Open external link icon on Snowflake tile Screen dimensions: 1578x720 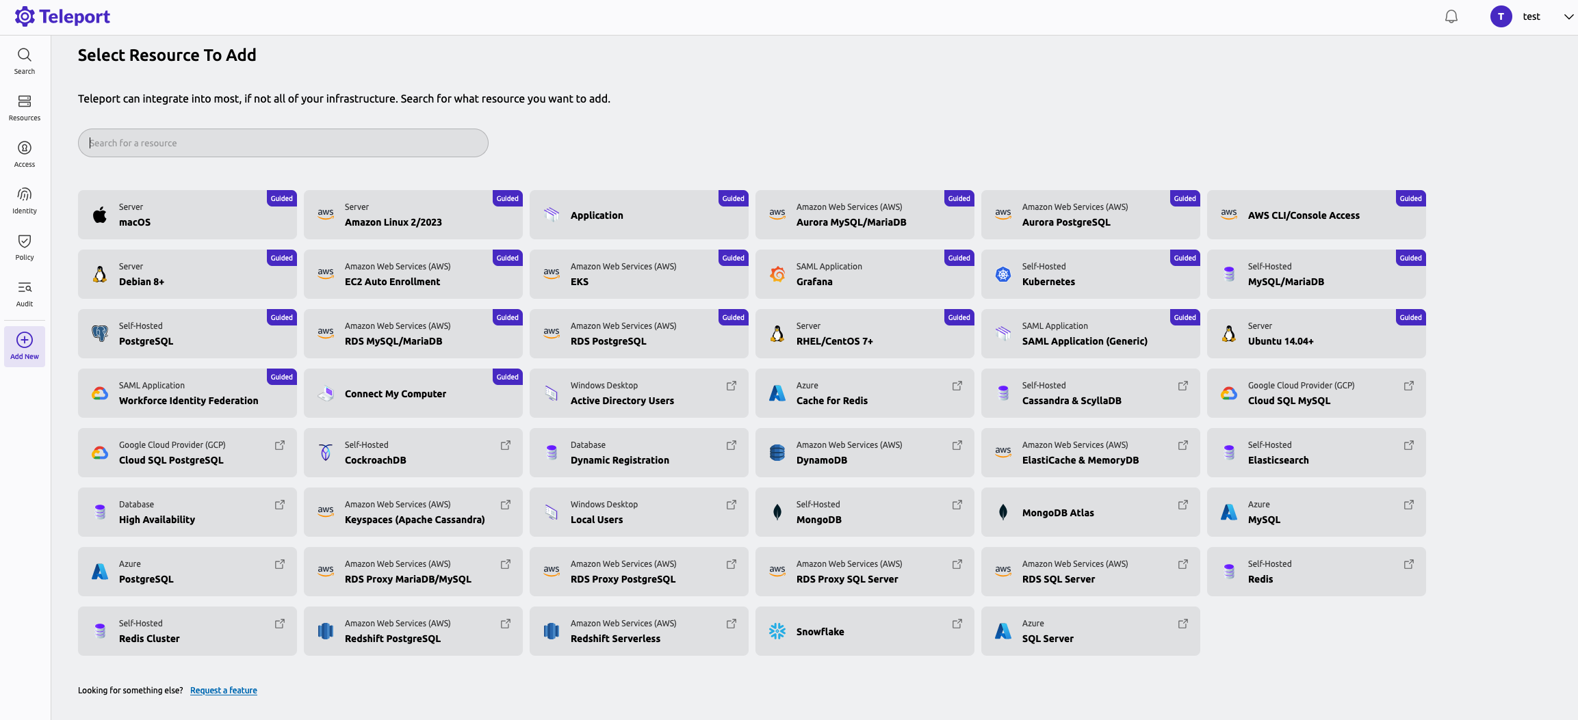(x=957, y=624)
